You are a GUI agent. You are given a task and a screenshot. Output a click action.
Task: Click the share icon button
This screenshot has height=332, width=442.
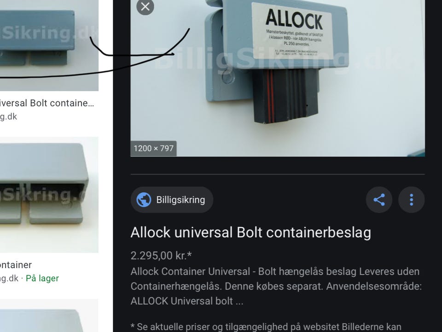click(x=379, y=199)
